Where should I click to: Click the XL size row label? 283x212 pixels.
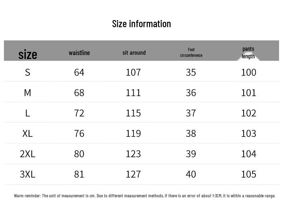pyautogui.click(x=28, y=133)
